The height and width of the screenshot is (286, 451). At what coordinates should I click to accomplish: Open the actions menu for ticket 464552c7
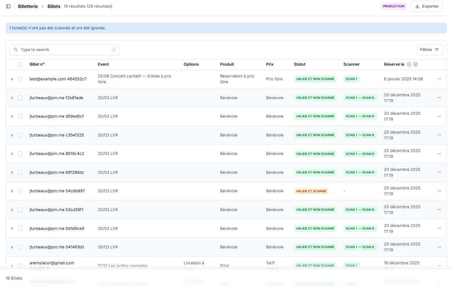[x=439, y=79]
